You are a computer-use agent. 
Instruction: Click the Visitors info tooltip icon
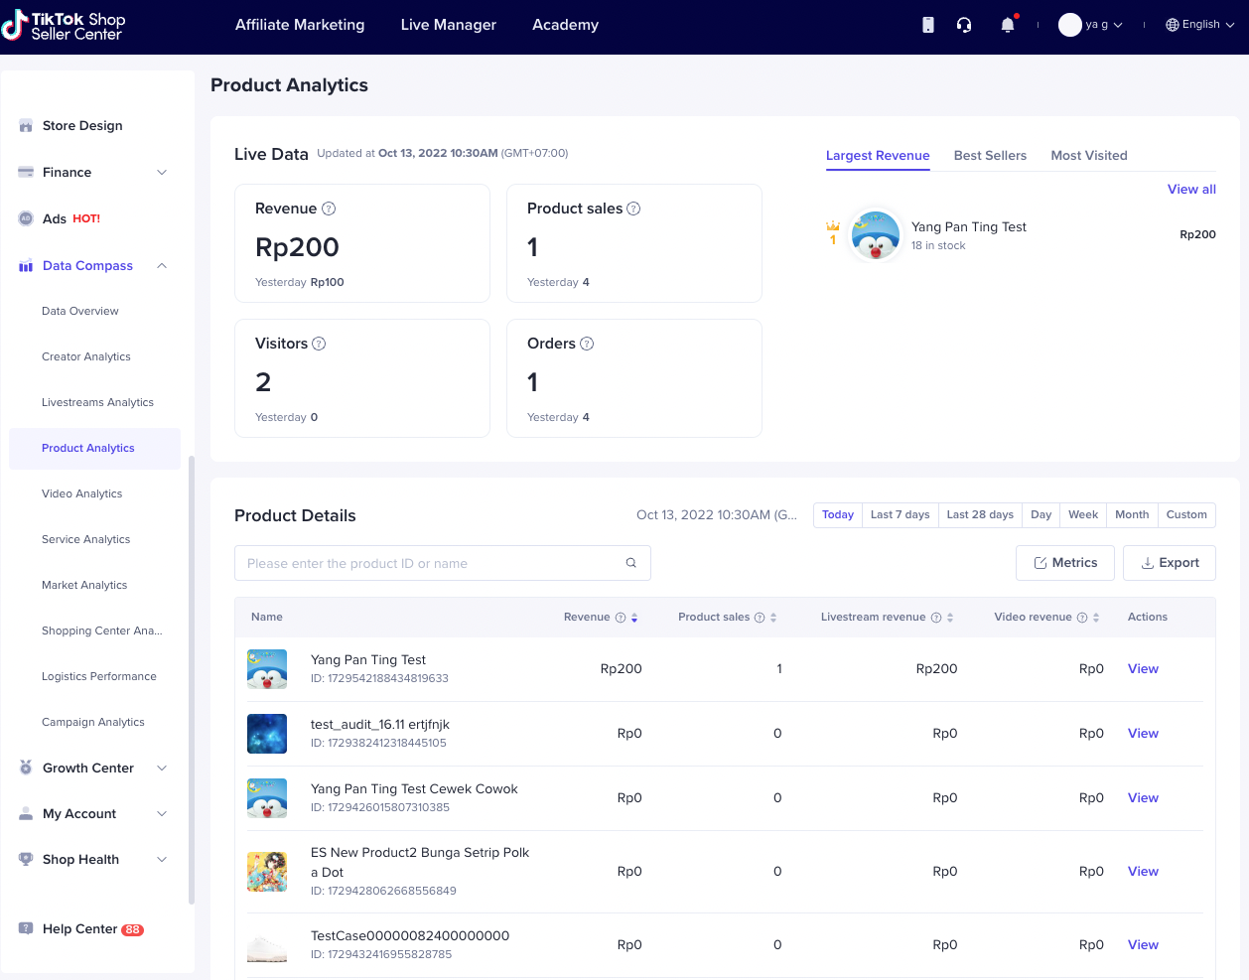coord(319,344)
